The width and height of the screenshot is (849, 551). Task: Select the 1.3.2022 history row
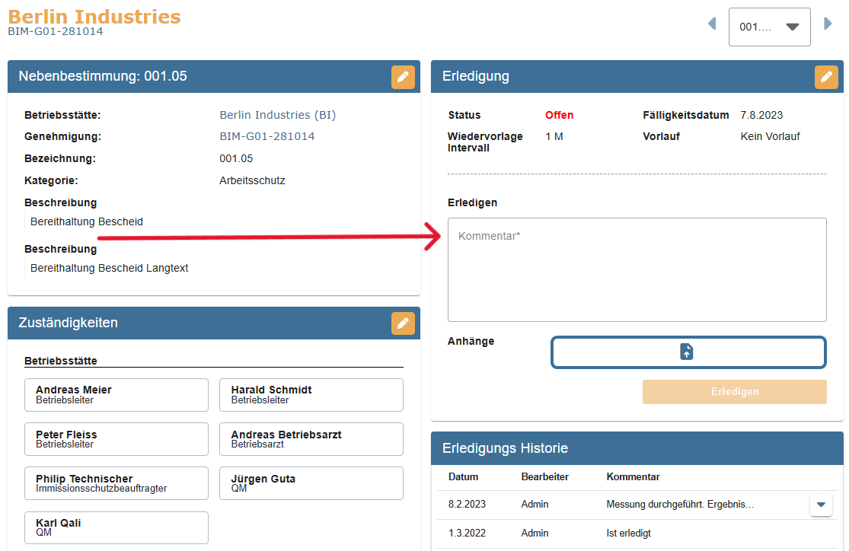[x=624, y=533]
